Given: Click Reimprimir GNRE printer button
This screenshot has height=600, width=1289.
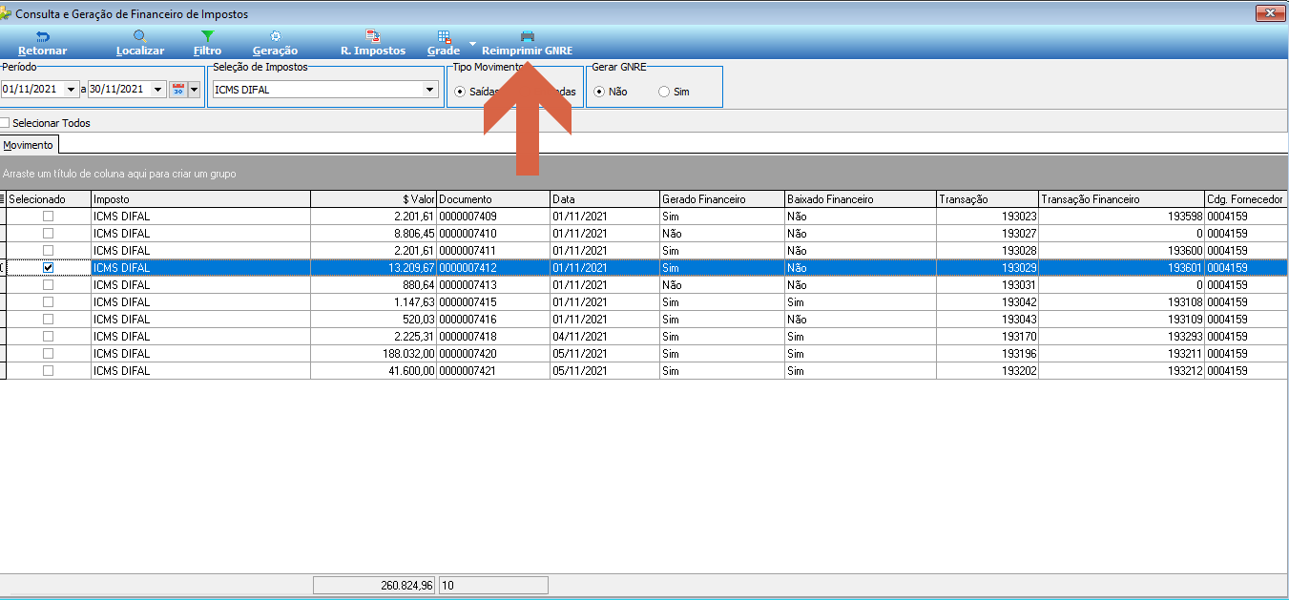Looking at the screenshot, I should pos(528,43).
